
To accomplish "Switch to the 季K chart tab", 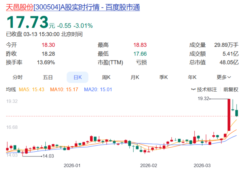I will tap(163, 77).
